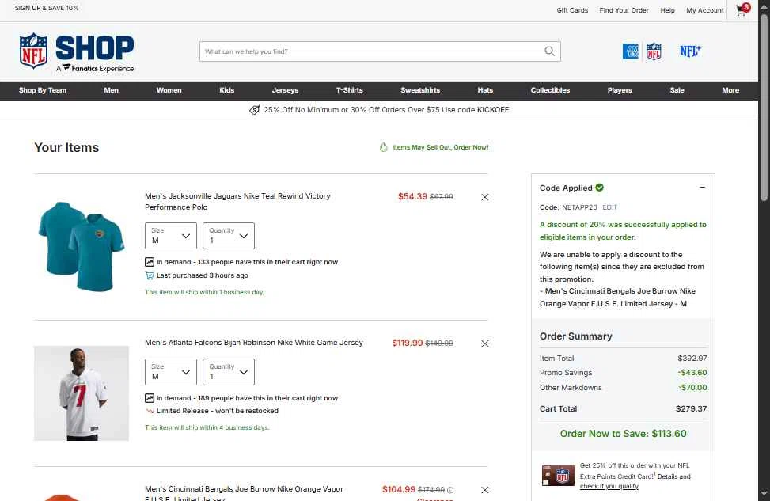The height and width of the screenshot is (501, 770).
Task: Open Quantity dropdown for Falcons jersey
Action: [229, 372]
